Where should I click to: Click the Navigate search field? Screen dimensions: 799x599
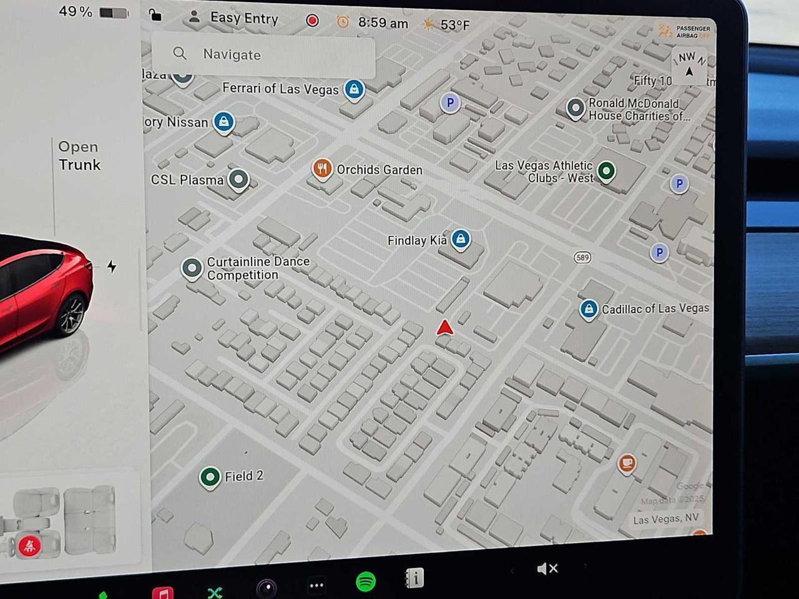pyautogui.click(x=262, y=55)
